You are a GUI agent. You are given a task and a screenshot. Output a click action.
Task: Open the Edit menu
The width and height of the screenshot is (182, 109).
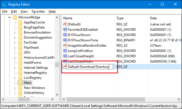(x=14, y=11)
